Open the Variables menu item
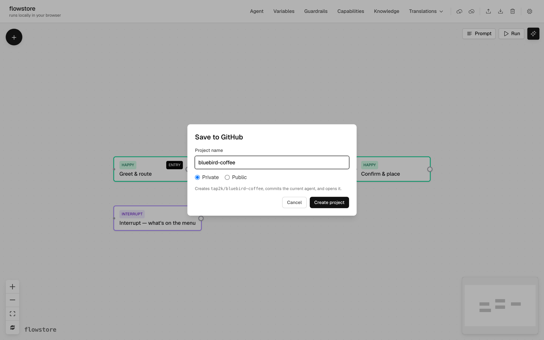Viewport: 544px width, 340px height. click(284, 11)
